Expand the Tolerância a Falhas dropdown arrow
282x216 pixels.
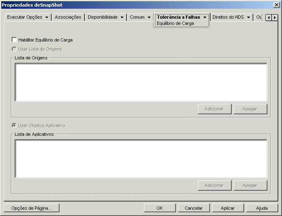click(205, 17)
